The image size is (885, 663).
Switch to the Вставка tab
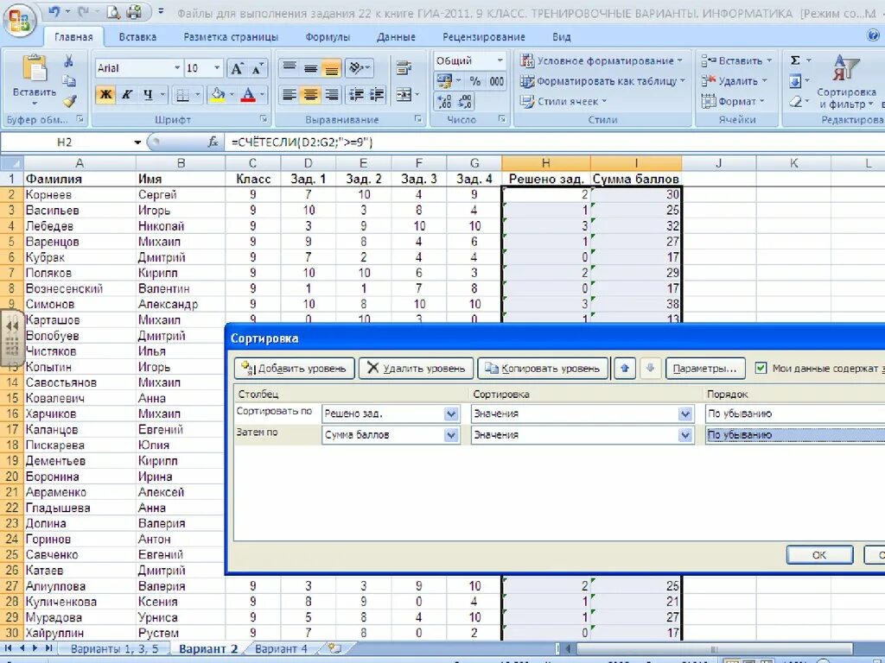click(x=137, y=37)
